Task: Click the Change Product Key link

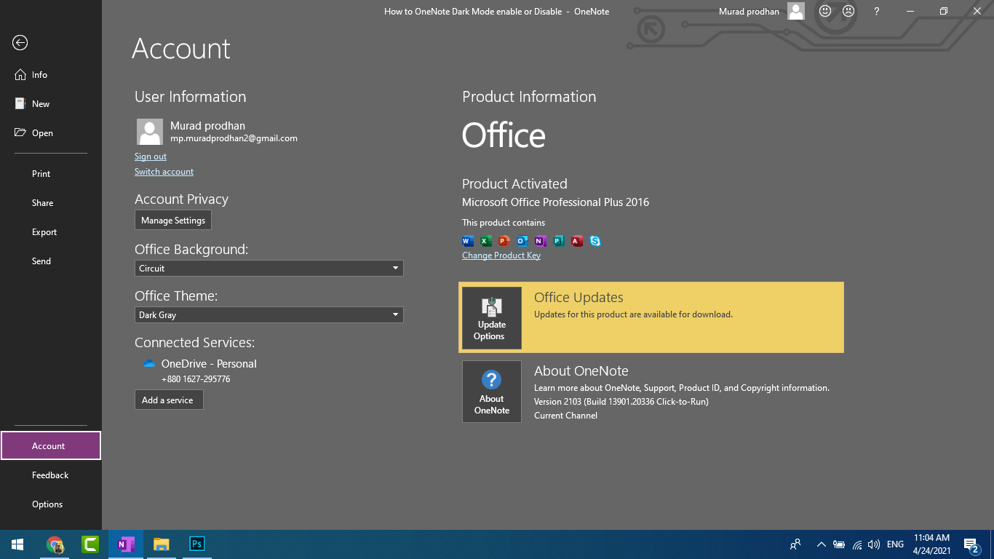Action: coord(501,255)
